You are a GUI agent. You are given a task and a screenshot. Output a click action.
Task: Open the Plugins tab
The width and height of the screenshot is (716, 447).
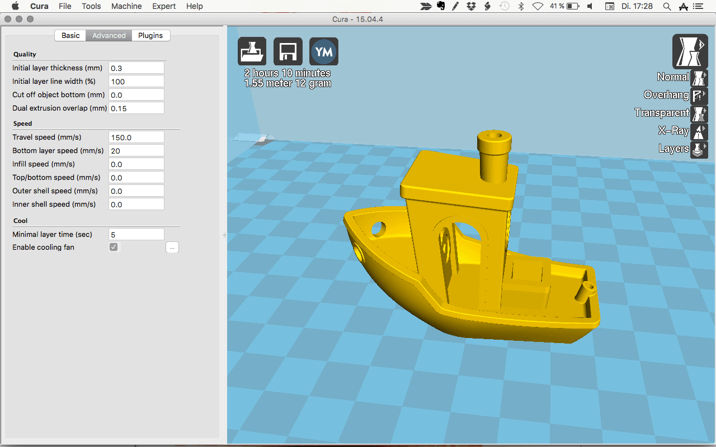coord(150,35)
